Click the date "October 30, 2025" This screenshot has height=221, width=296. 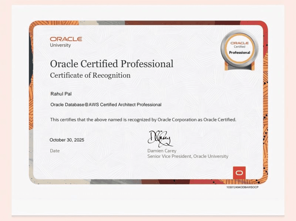coord(67,140)
